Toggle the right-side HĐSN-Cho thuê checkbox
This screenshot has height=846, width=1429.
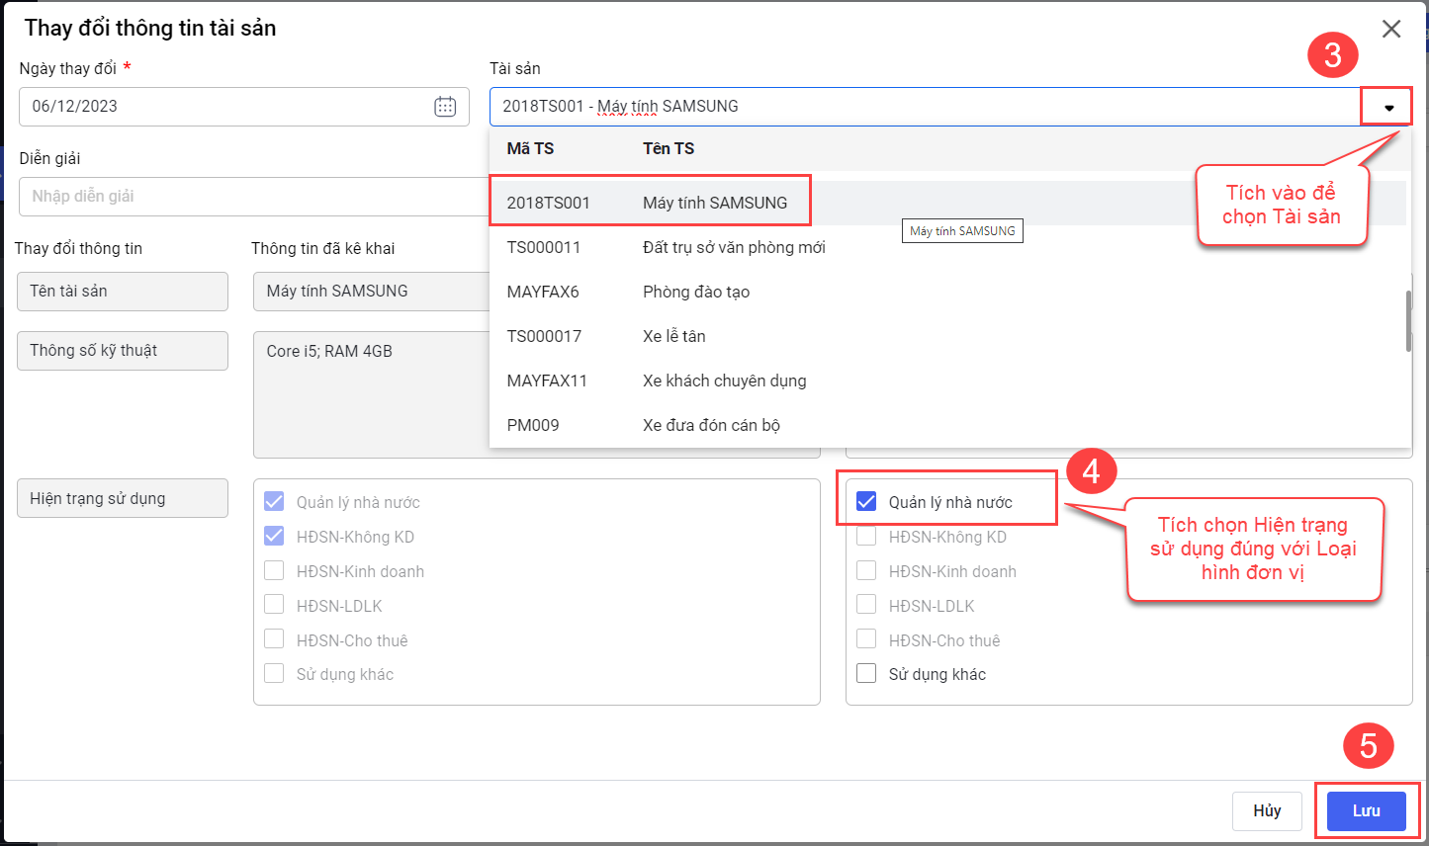[866, 639]
